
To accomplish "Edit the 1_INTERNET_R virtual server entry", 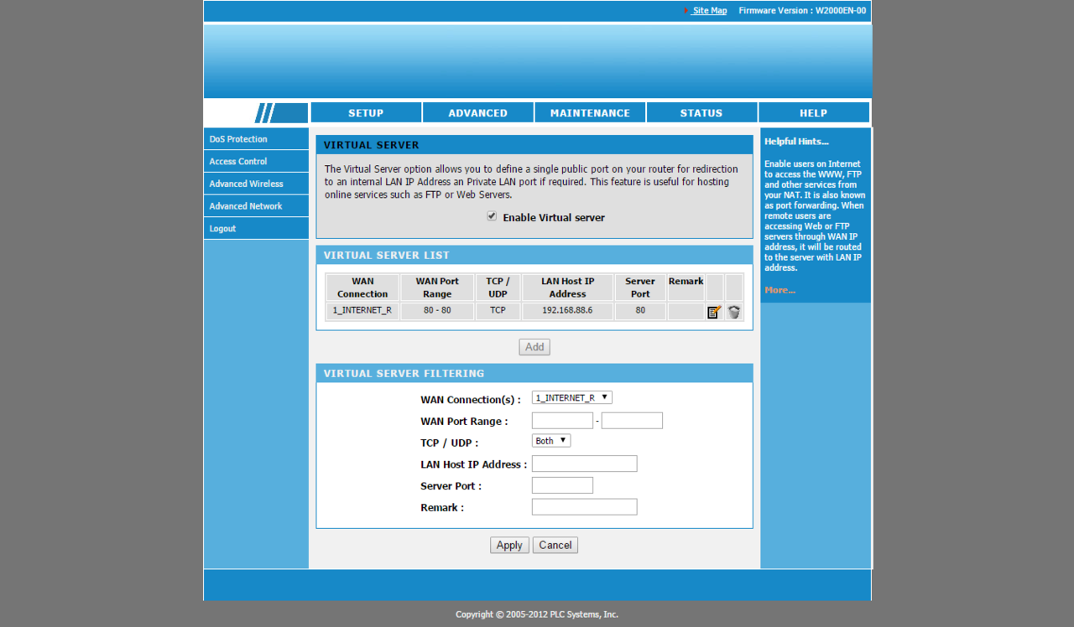I will coord(714,312).
